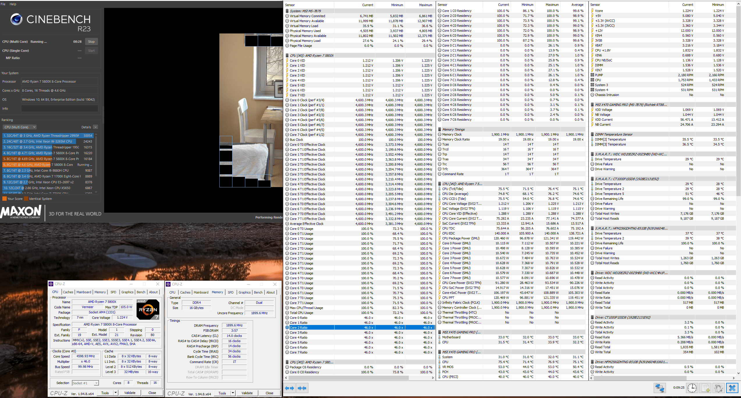741x398 pixels.
Task: Click icon beside DIMM Temperature Sensor header
Action: (592, 134)
